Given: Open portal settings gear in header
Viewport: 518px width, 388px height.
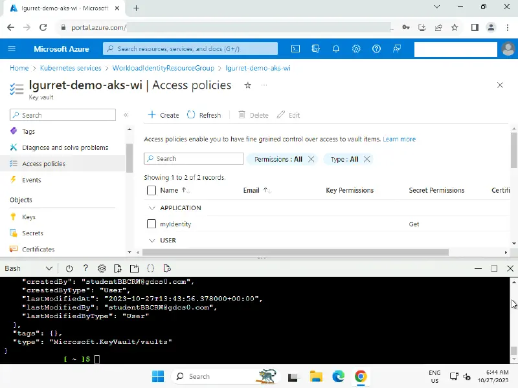Looking at the screenshot, I should click(x=356, y=48).
